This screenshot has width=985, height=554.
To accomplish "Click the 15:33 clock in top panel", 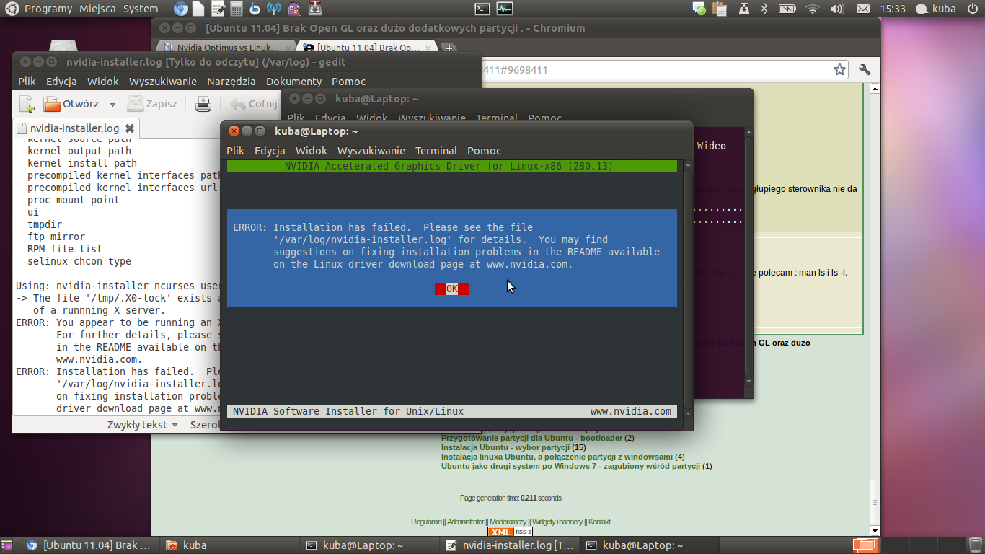I will pyautogui.click(x=892, y=9).
